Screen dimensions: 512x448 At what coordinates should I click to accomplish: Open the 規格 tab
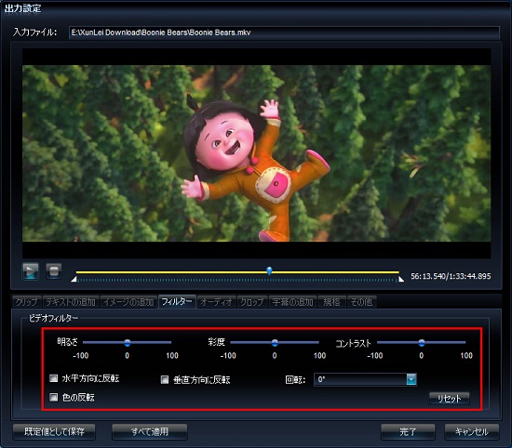click(x=332, y=302)
